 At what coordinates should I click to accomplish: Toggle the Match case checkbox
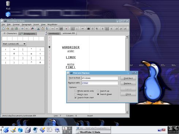point(76,94)
